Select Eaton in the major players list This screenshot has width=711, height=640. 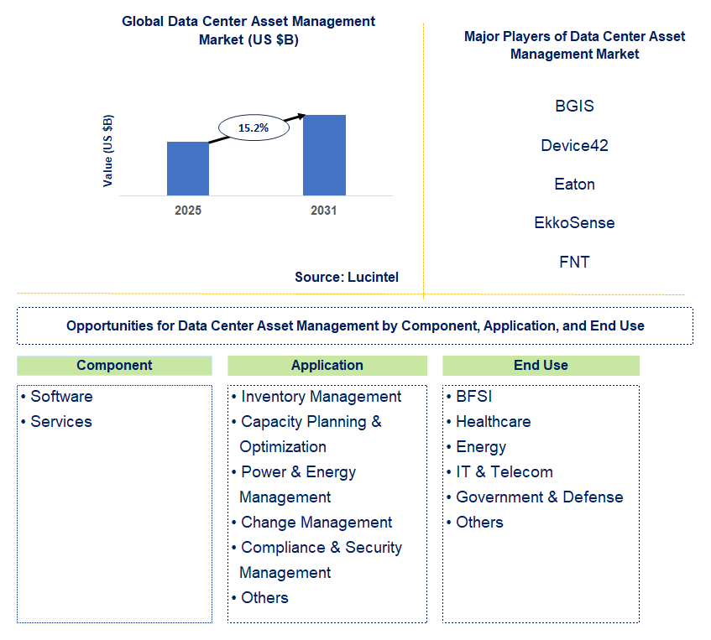click(574, 185)
